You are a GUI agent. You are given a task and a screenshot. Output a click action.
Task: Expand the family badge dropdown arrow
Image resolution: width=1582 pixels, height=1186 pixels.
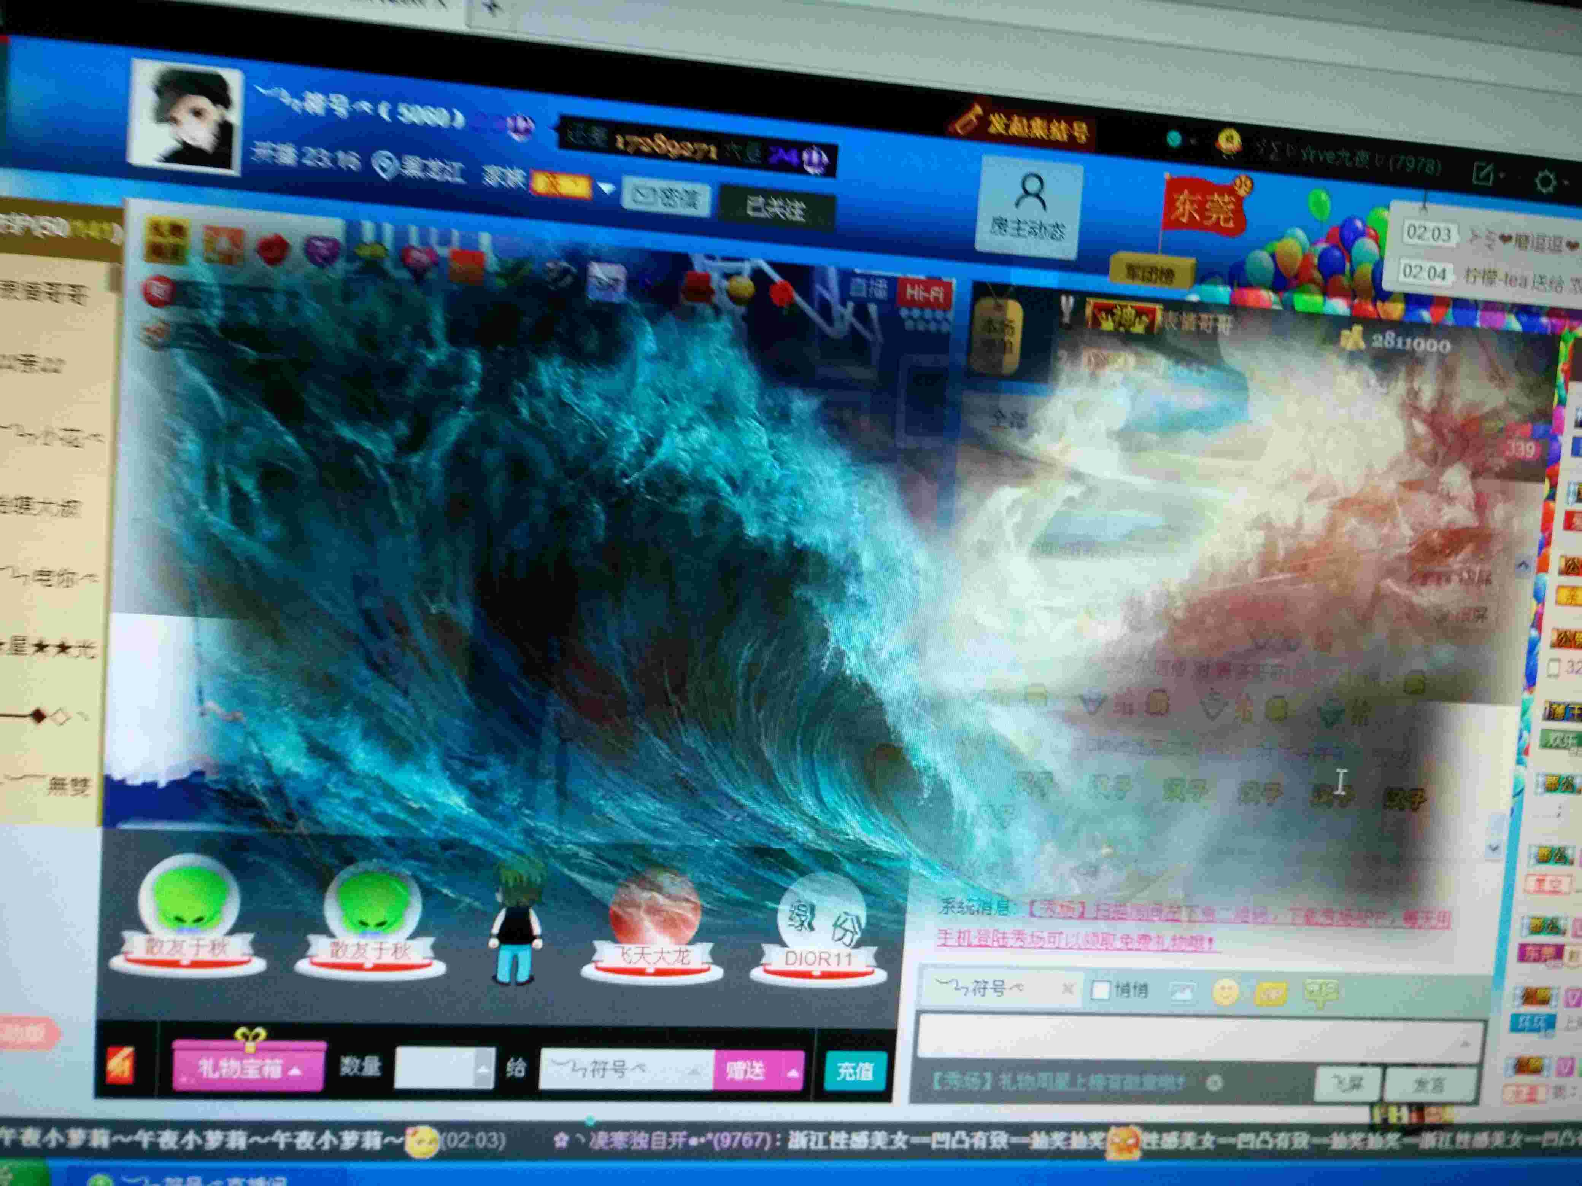(x=606, y=189)
